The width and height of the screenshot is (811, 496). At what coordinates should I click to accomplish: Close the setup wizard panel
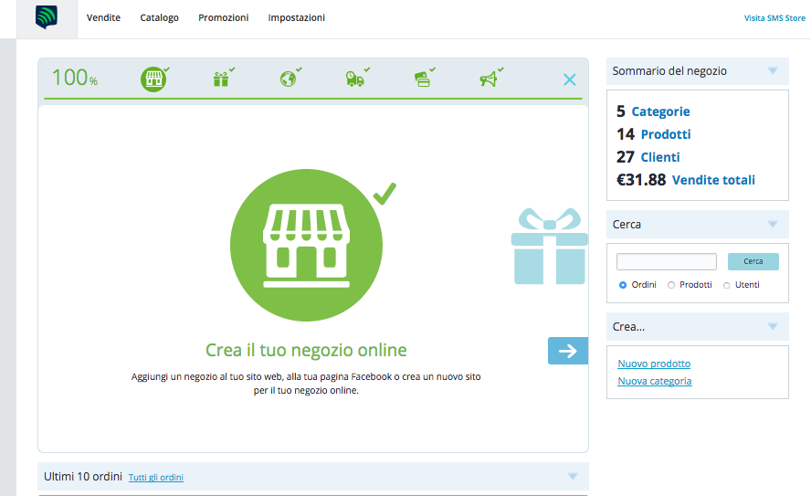pos(570,79)
